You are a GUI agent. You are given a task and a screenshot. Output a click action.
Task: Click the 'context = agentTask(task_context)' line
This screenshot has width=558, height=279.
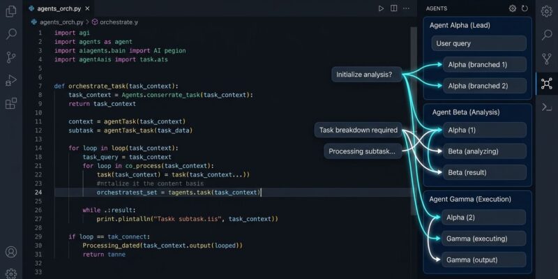tap(127, 121)
